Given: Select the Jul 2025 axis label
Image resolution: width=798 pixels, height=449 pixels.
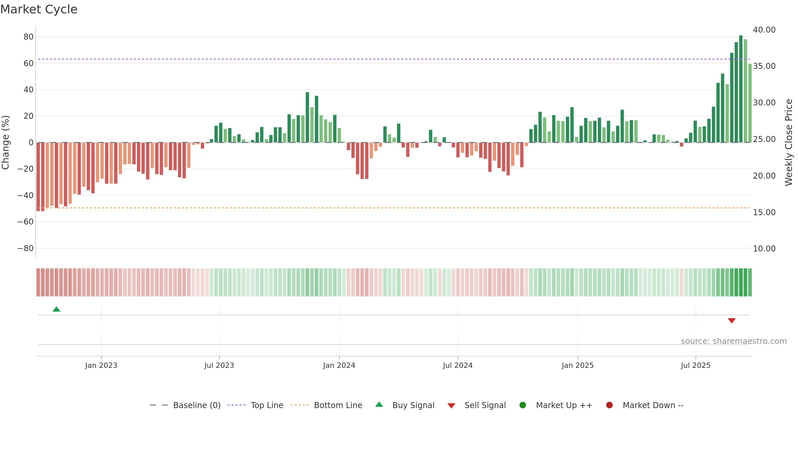Looking at the screenshot, I should (x=696, y=365).
